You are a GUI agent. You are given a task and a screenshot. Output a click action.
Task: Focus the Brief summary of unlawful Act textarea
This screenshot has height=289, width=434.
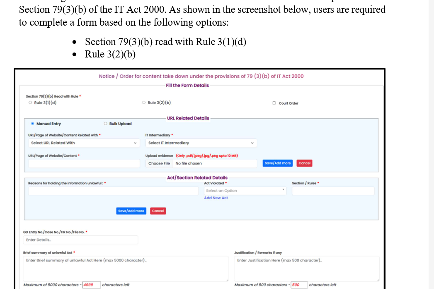click(x=126, y=268)
